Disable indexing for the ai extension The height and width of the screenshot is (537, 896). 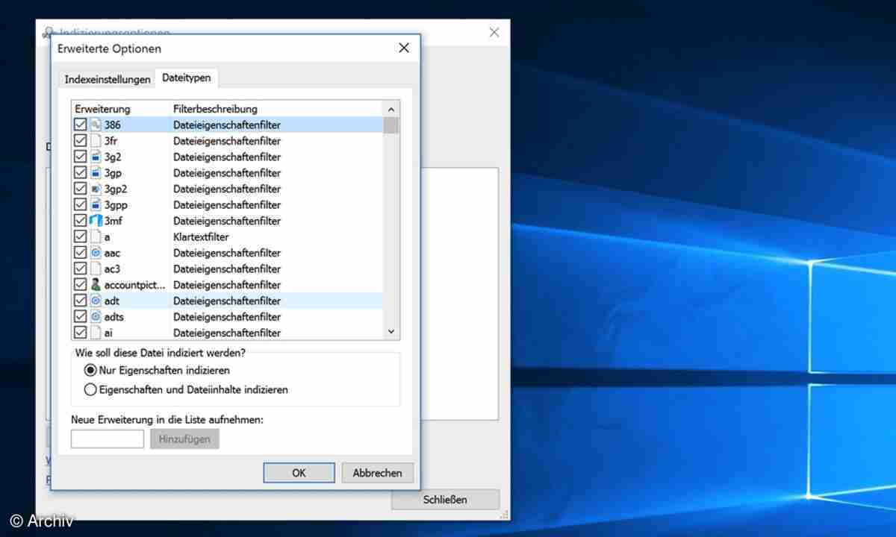pyautogui.click(x=81, y=333)
